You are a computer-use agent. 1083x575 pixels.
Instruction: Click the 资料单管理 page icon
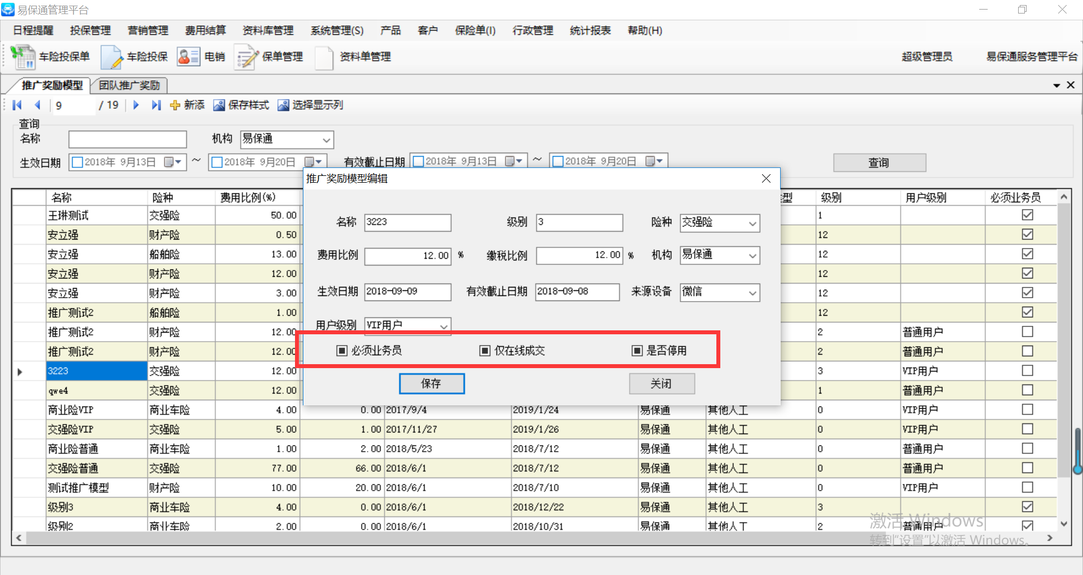tap(324, 57)
